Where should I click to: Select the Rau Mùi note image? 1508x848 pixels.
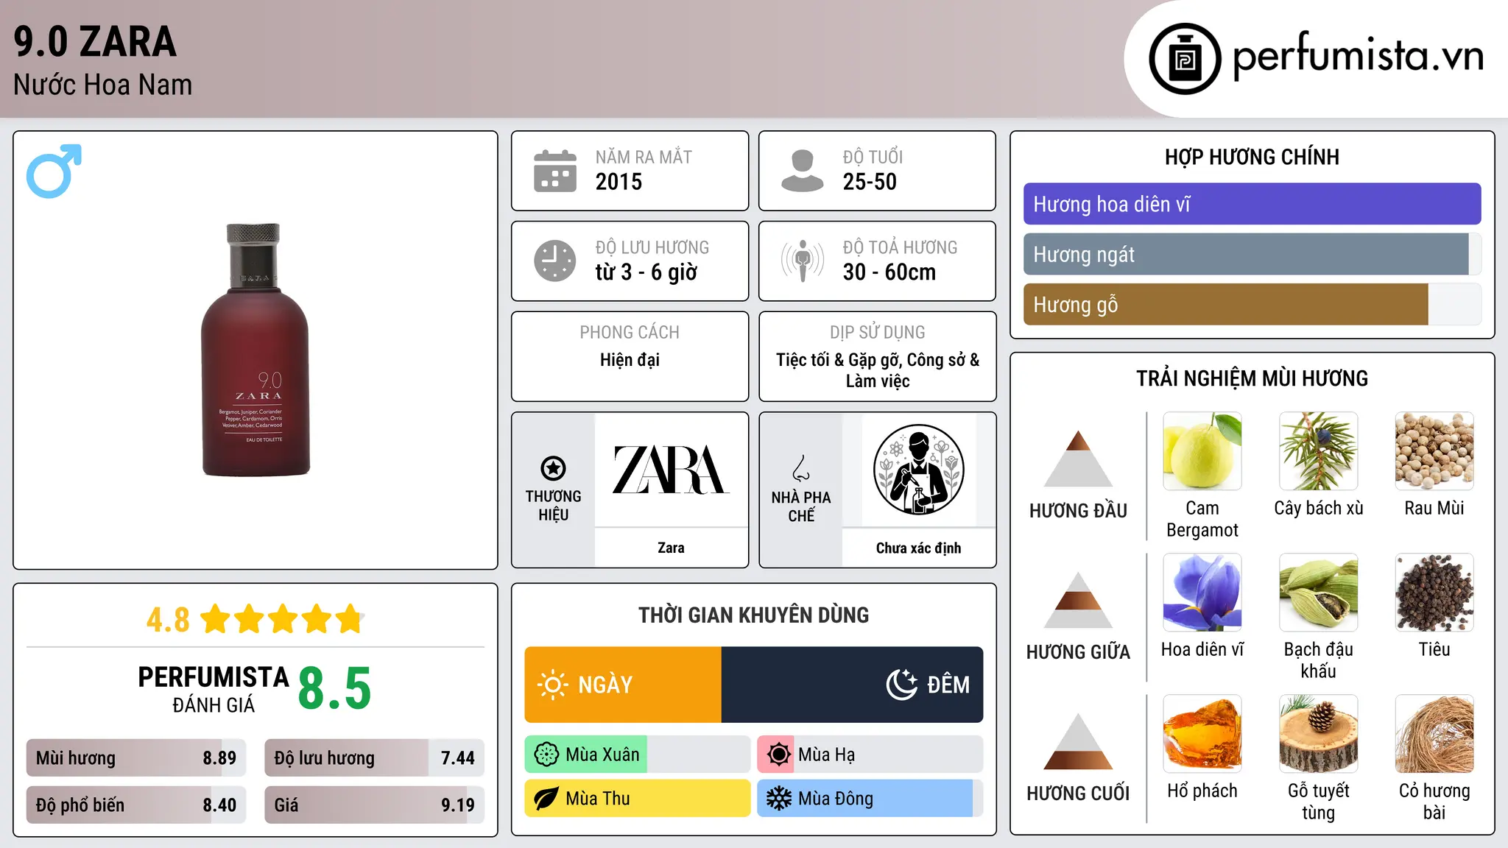[1434, 451]
